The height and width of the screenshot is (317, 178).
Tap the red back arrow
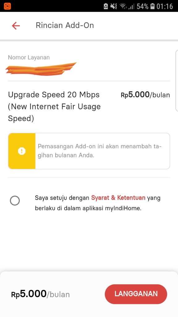click(15, 26)
